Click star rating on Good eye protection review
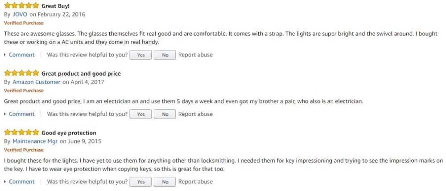 point(21,132)
